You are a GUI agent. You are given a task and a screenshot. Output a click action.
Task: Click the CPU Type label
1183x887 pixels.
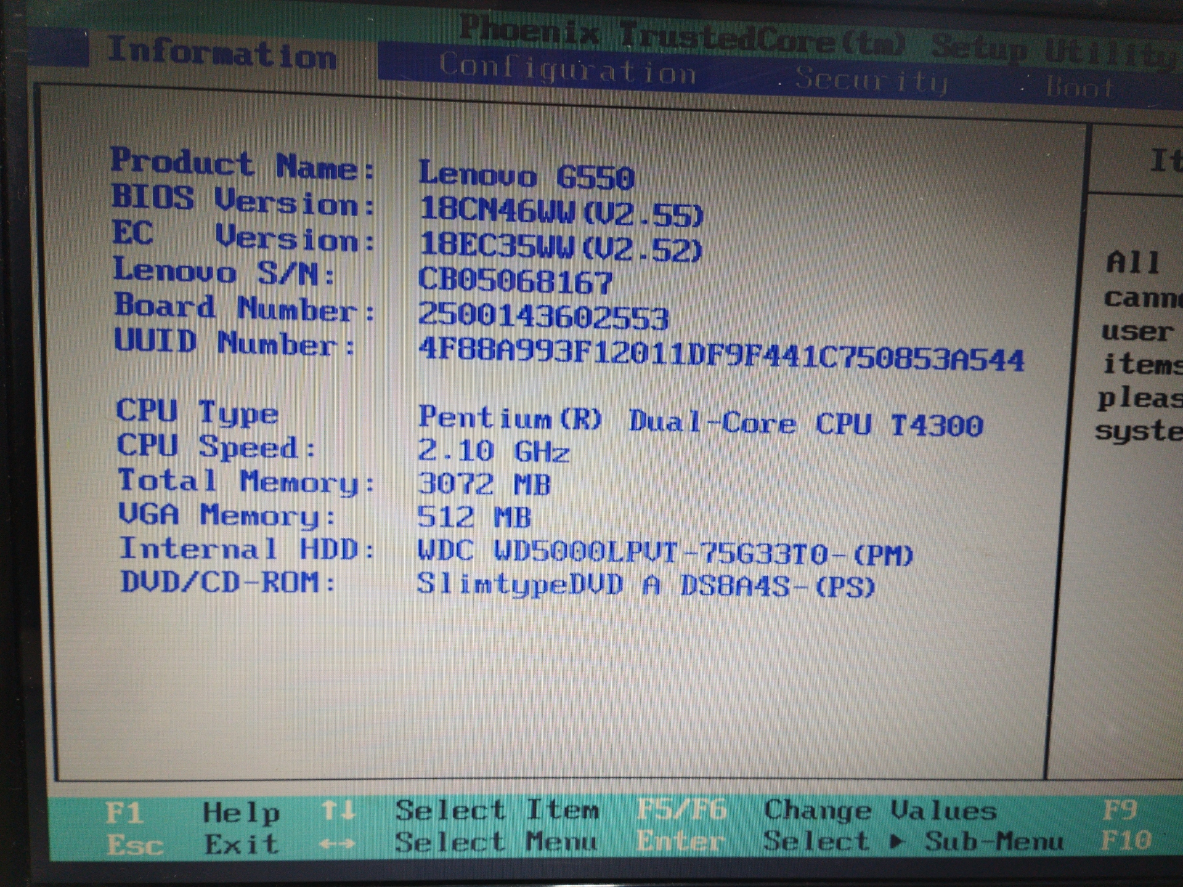point(197,411)
